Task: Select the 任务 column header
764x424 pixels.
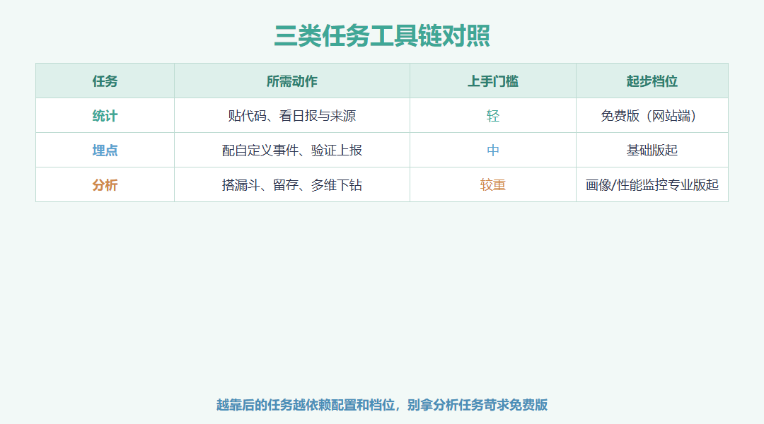Action: (105, 81)
